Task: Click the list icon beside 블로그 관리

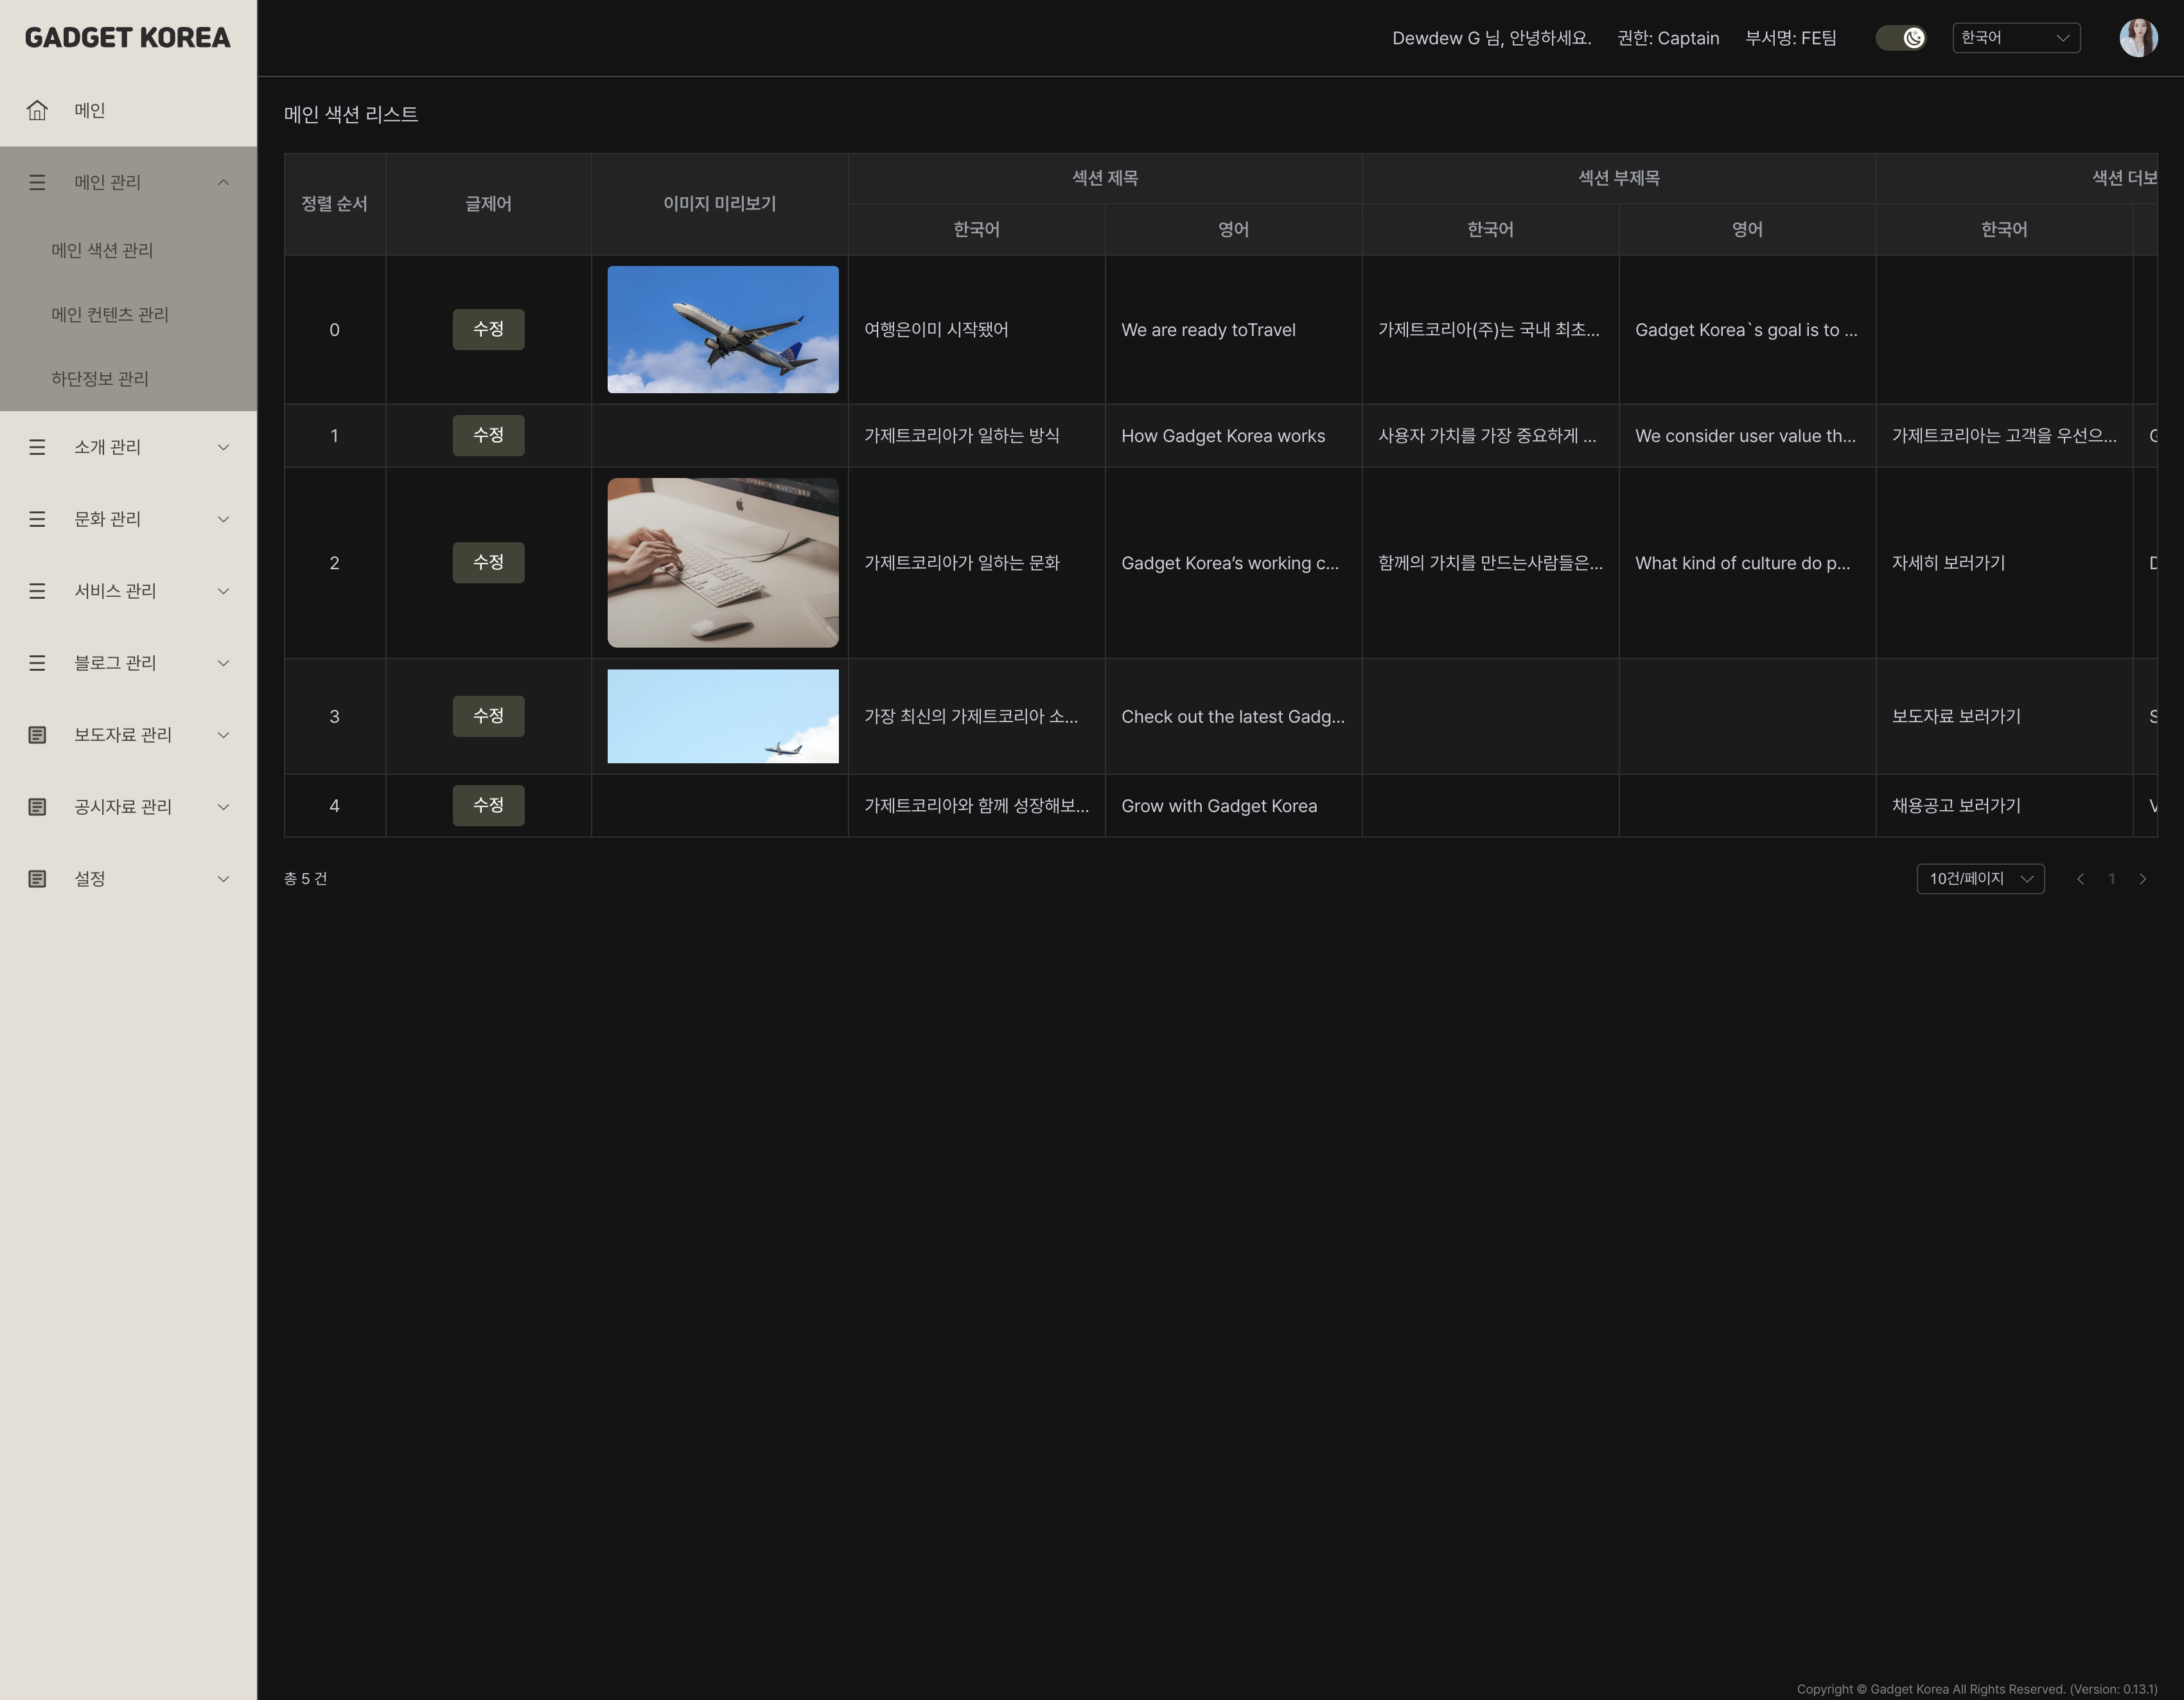Action: (37, 663)
